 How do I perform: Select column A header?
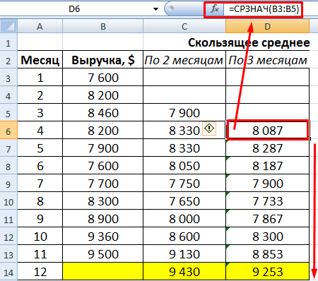coord(40,26)
